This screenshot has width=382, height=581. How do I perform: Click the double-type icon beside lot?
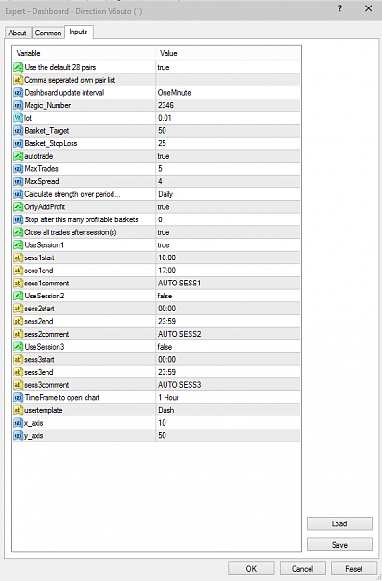19,118
